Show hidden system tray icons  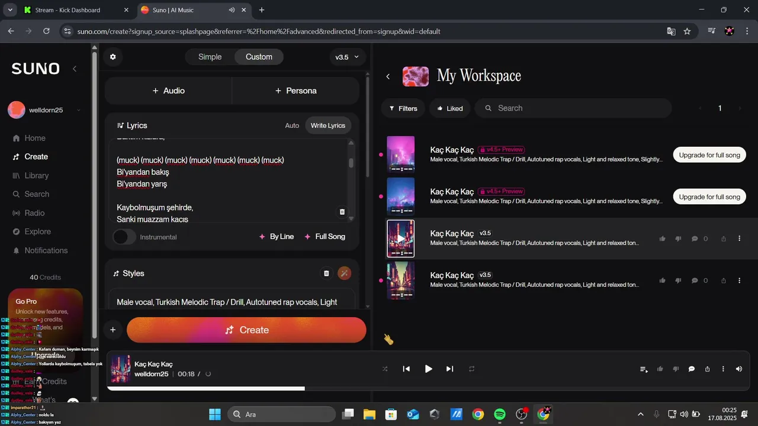640,414
